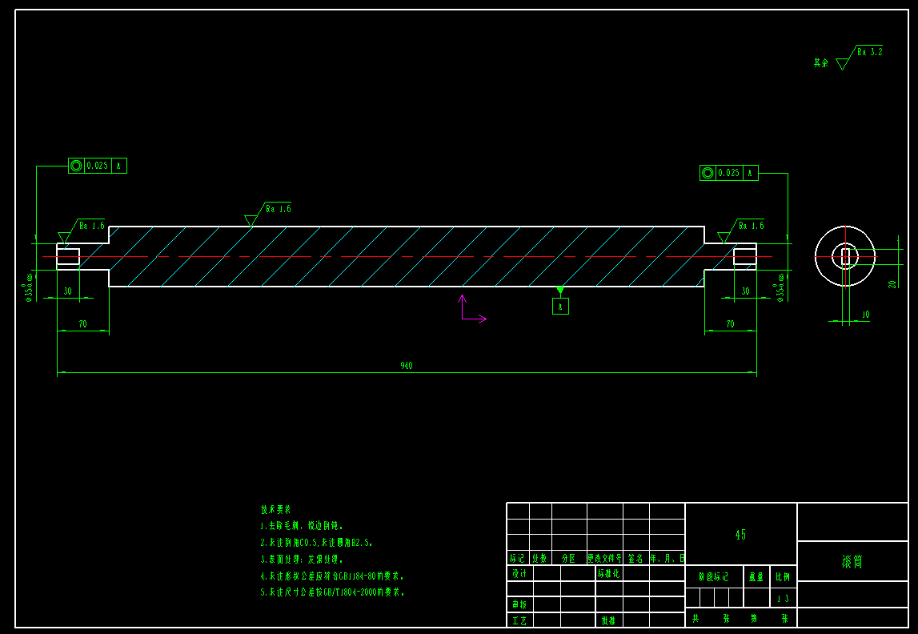Click the '更改文件号' title block cell
The width and height of the screenshot is (918, 634).
(605, 558)
